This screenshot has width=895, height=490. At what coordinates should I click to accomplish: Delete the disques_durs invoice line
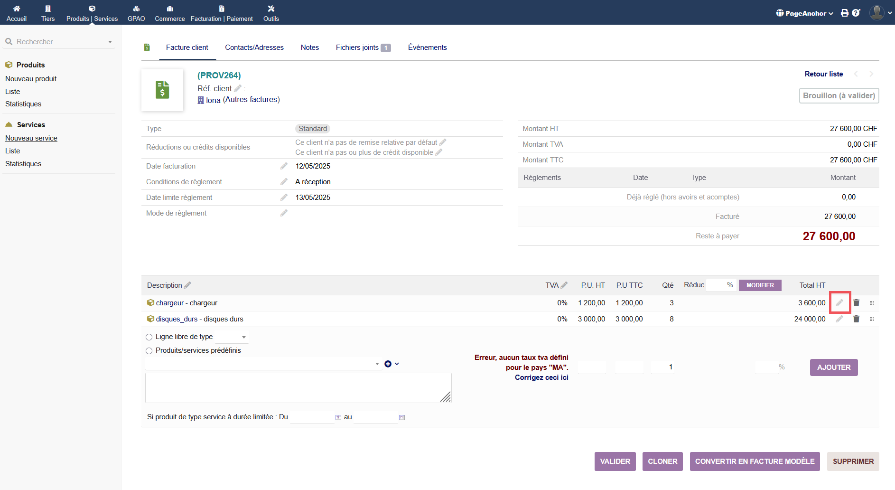coord(856,319)
